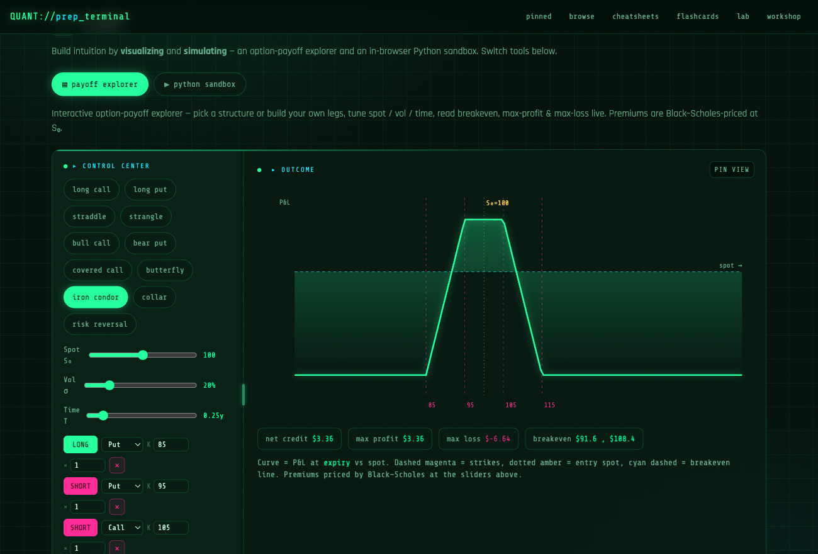Open the workshop page

[x=783, y=16]
